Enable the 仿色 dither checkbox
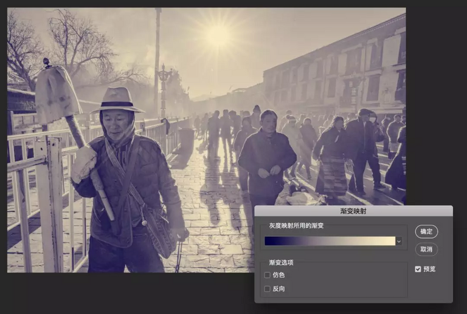The width and height of the screenshot is (467, 314). click(267, 275)
